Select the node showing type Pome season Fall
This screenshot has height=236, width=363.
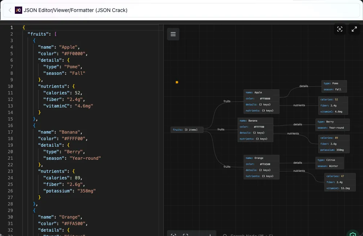pyautogui.click(x=334, y=86)
